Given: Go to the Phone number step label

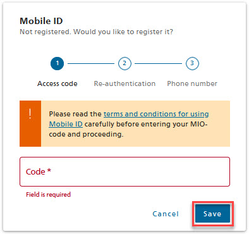Looking at the screenshot, I should tap(192, 83).
